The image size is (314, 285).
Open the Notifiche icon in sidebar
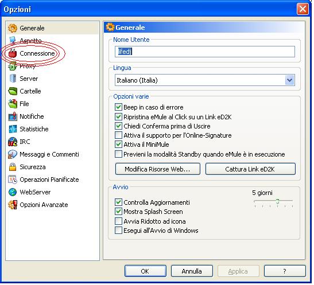pos(13,116)
